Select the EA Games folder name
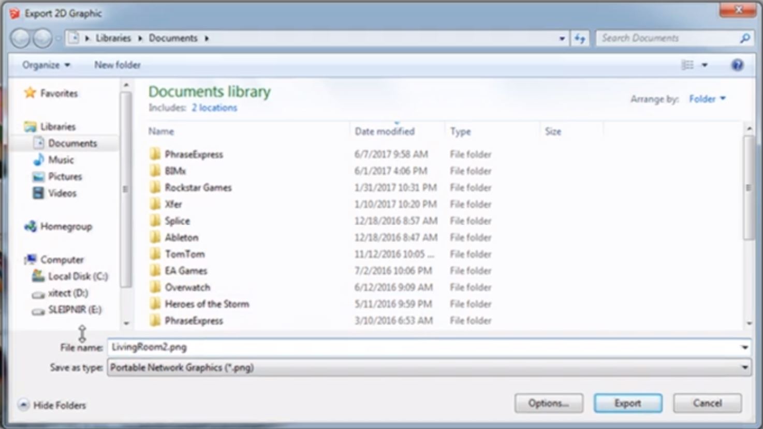 tap(186, 271)
